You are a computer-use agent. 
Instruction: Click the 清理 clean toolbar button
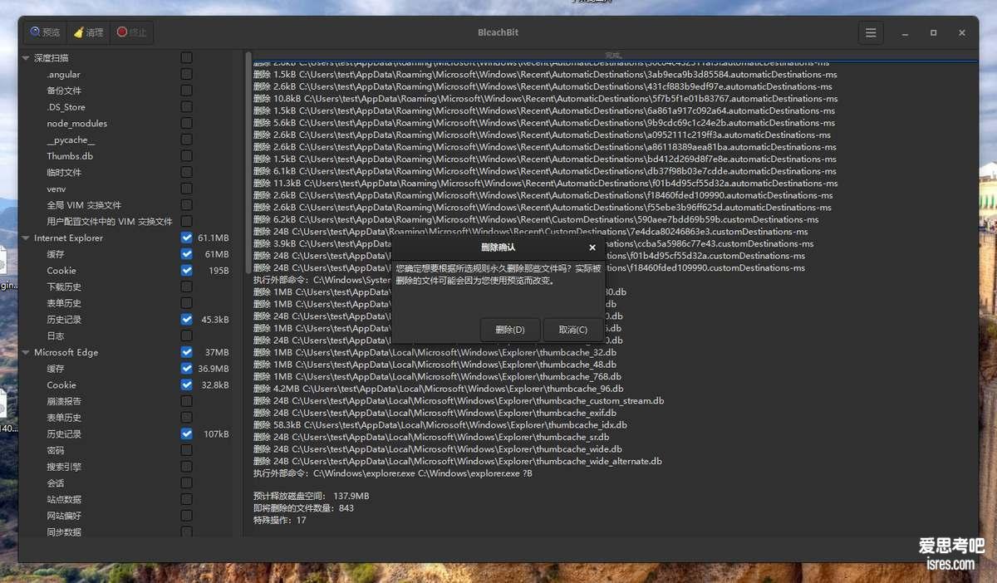click(89, 32)
